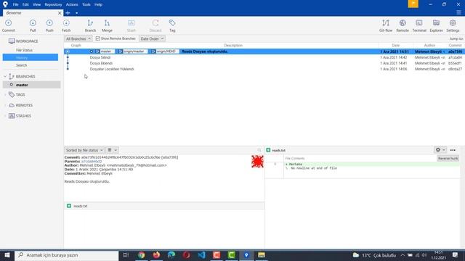The image size is (465, 261).
Task: Open the File menu
Action: click(15, 4)
